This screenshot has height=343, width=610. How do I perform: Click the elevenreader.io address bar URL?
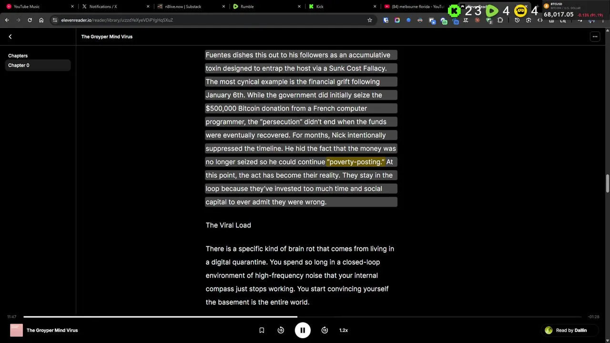117,20
